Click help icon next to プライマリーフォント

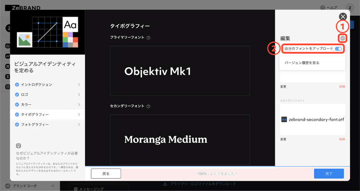pos(148,38)
